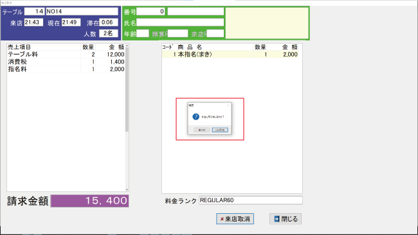Close the confirmation dialog with its X

click(228, 105)
